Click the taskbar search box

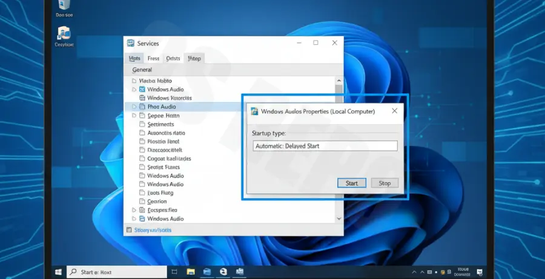pos(117,272)
